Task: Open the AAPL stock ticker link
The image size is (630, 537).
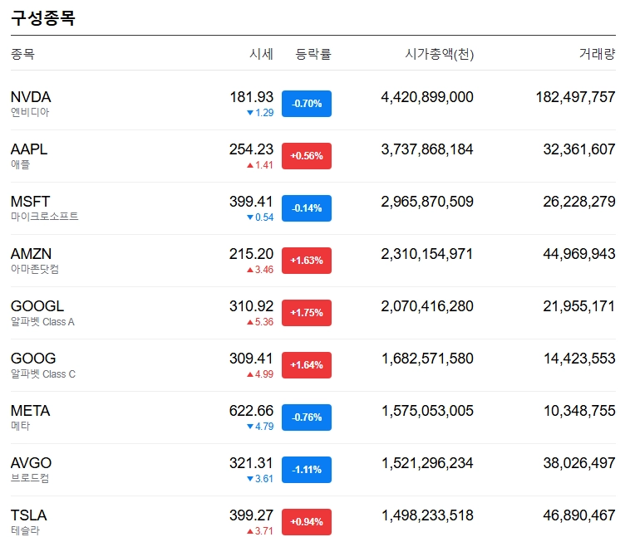Action: click(x=29, y=149)
